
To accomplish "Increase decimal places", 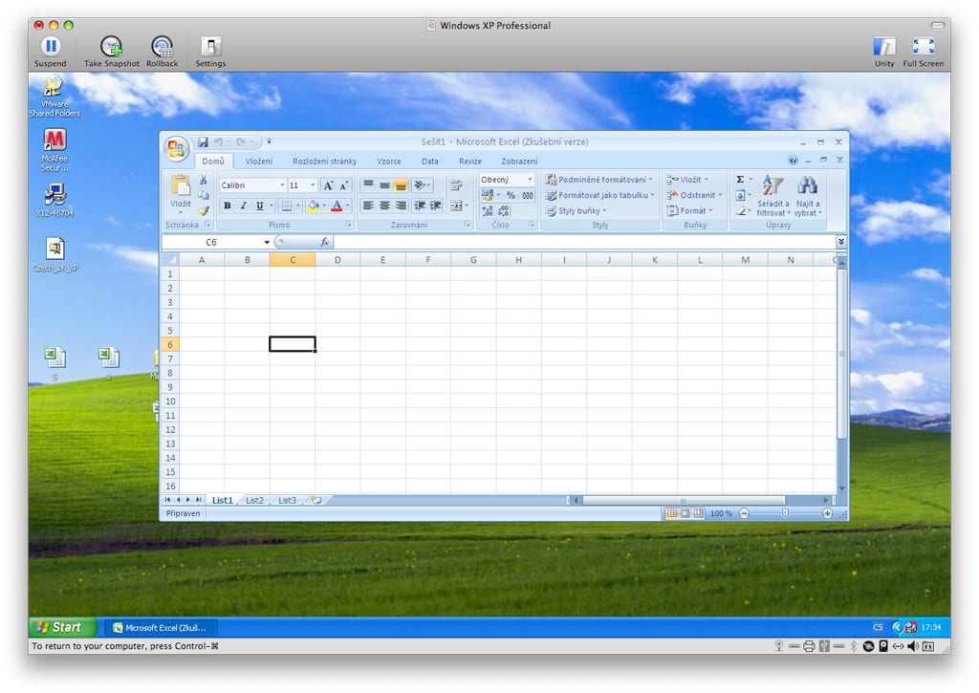I will tap(488, 211).
